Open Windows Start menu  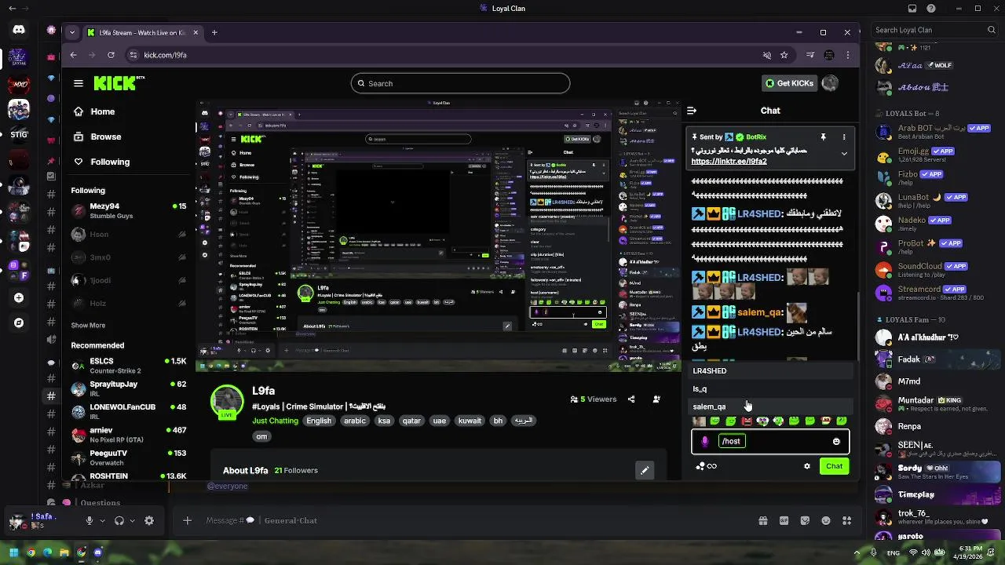[x=13, y=552]
